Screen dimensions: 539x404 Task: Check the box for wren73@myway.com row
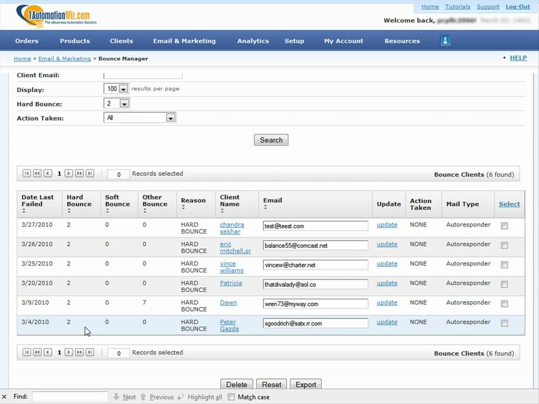[x=504, y=304]
